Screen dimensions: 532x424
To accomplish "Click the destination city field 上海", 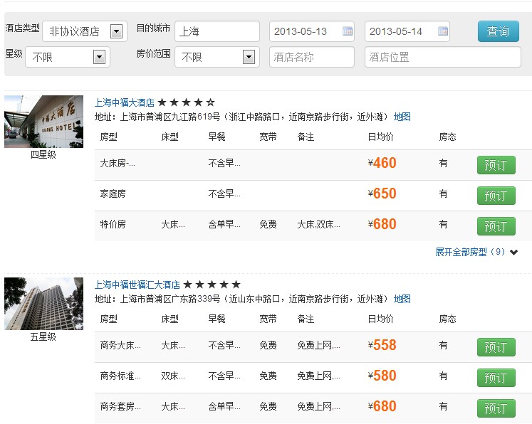I will 217,31.
